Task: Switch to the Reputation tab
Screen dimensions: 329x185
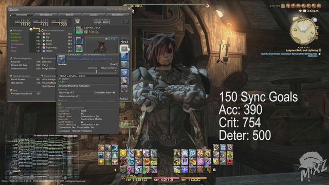Action: [118, 15]
